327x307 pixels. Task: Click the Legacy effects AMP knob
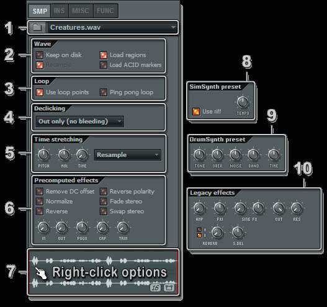click(x=199, y=208)
